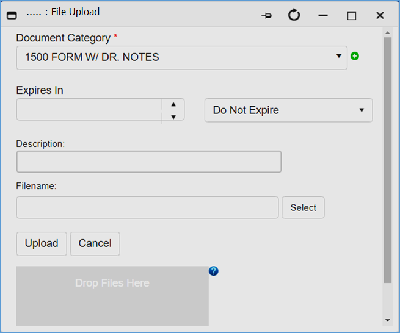Click the window icon beside File Upload title
The height and width of the screenshot is (333, 400).
pyautogui.click(x=11, y=16)
